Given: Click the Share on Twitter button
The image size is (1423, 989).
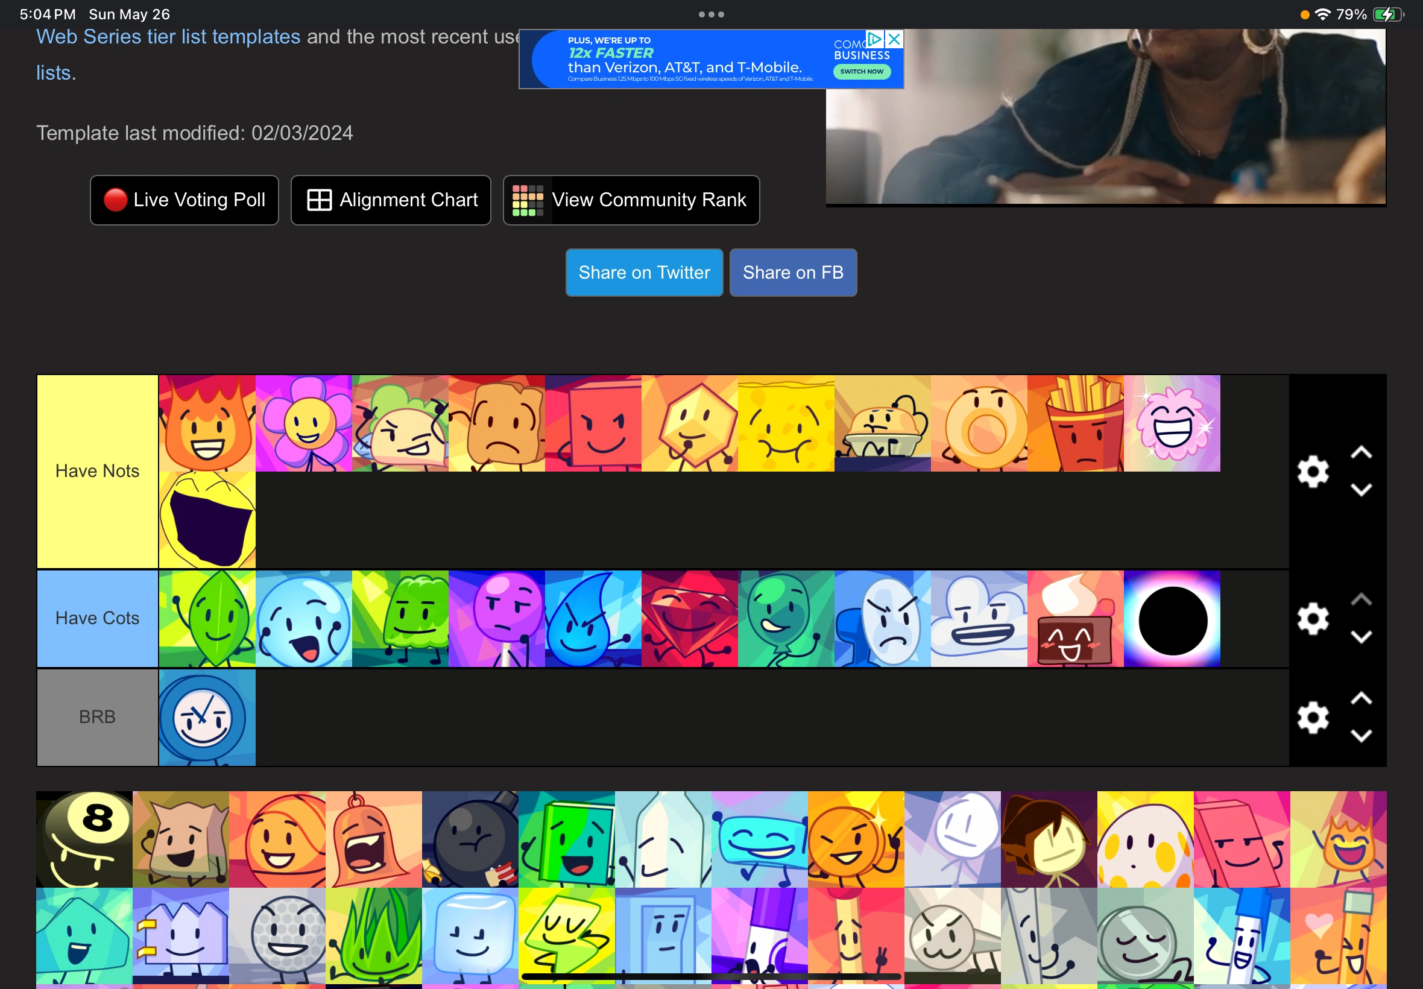Looking at the screenshot, I should click(643, 272).
